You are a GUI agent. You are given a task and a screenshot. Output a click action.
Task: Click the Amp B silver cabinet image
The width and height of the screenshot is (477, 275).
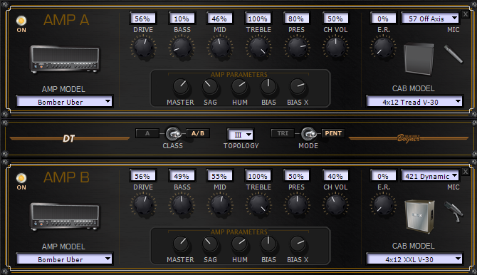tap(420, 217)
